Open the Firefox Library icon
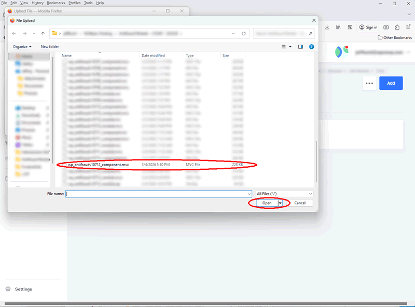 (338, 27)
